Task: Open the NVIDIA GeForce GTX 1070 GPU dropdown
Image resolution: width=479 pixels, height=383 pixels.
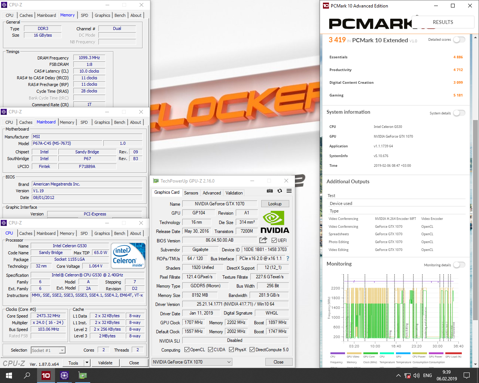Action: click(x=192, y=362)
